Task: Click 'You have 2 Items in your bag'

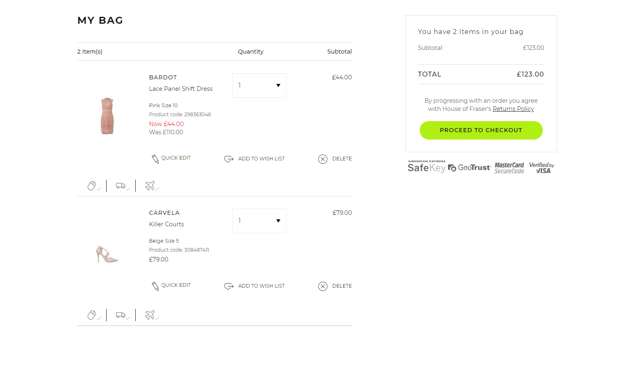Action: pyautogui.click(x=471, y=32)
